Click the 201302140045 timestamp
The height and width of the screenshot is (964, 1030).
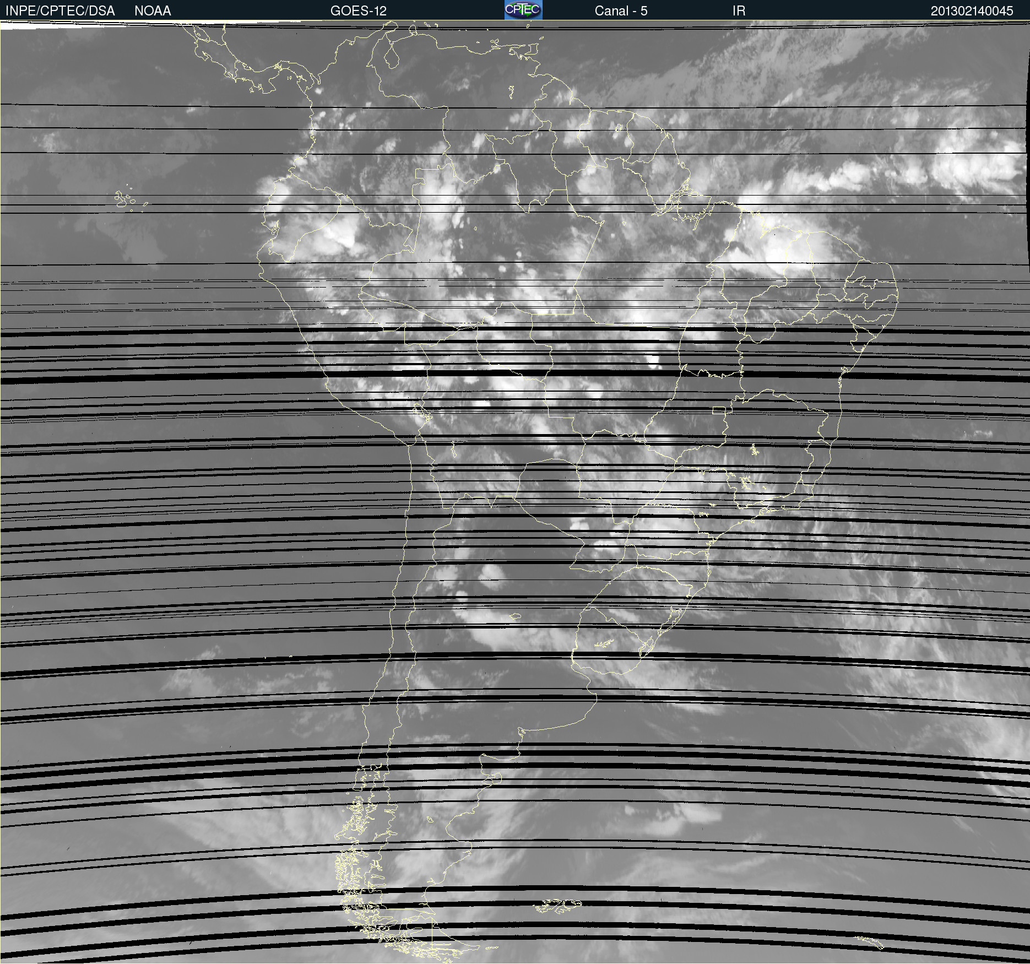[x=972, y=11]
